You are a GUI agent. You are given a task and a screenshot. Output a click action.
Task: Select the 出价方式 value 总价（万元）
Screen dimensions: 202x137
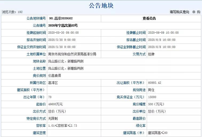57,111
